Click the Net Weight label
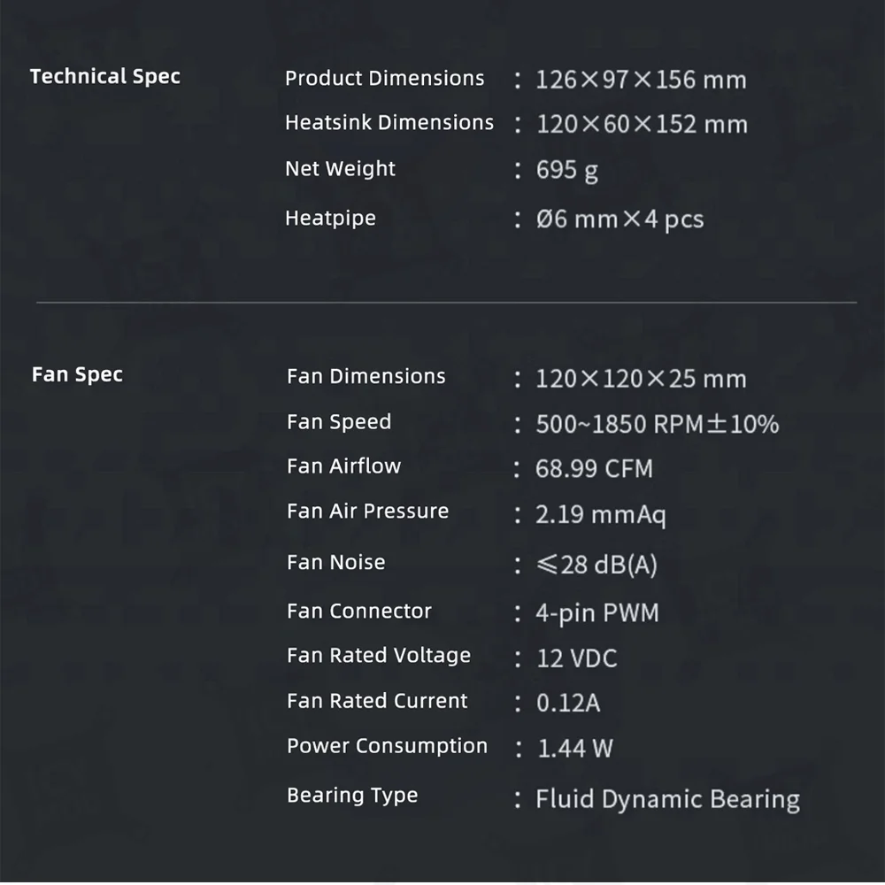Screen dimensions: 885x885 pyautogui.click(x=340, y=169)
